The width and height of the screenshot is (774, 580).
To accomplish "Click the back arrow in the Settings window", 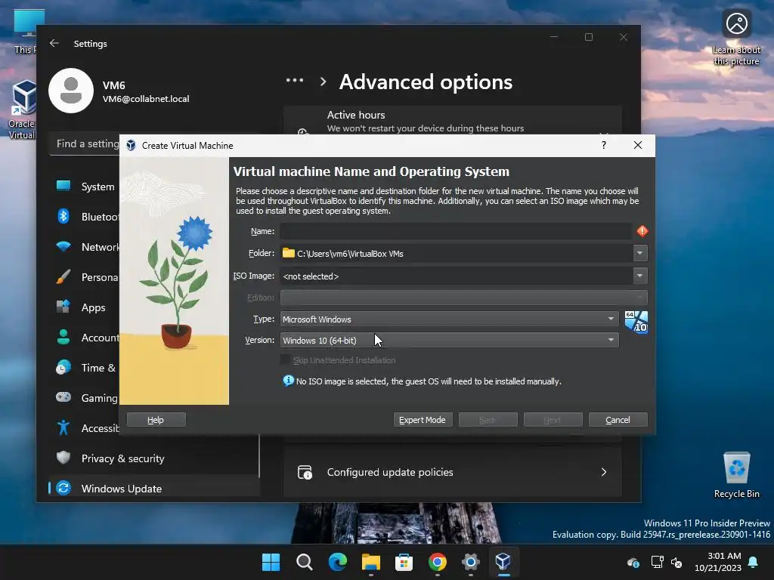I will tap(54, 43).
